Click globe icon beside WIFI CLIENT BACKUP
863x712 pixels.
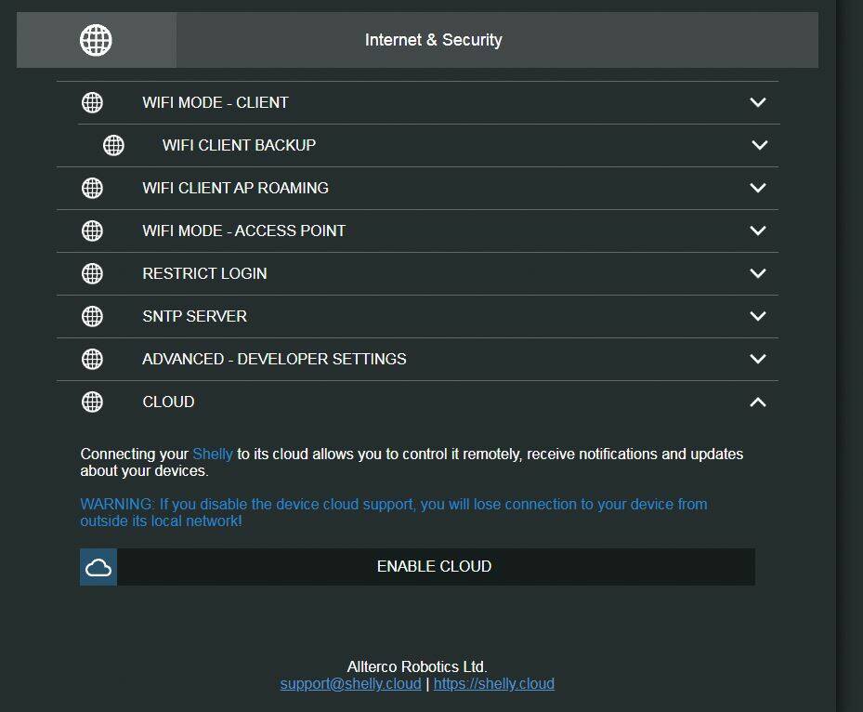(113, 145)
